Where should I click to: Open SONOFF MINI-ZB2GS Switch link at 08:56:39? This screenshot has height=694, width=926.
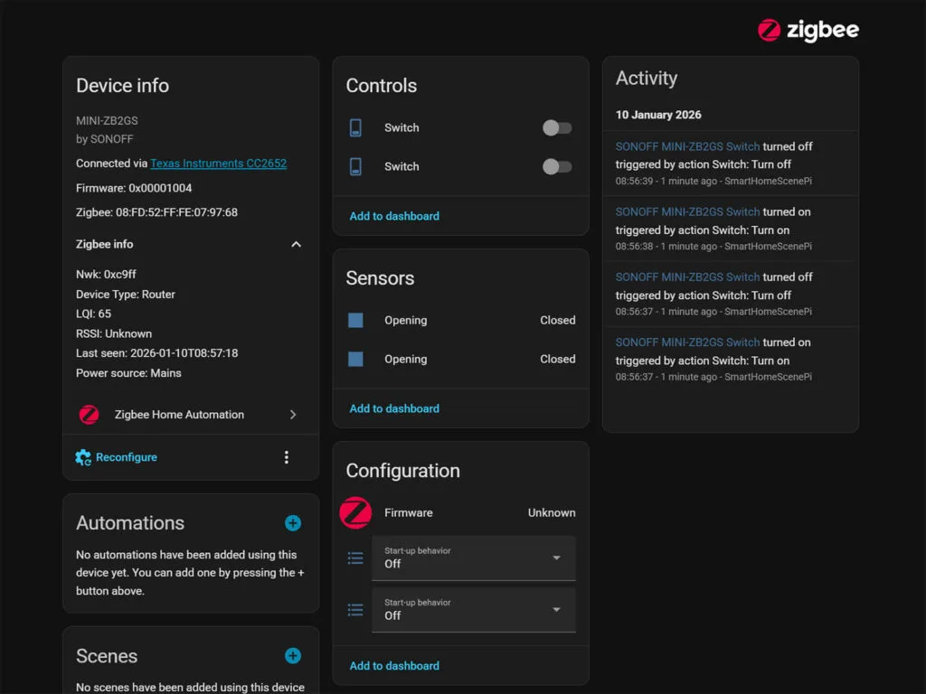pyautogui.click(x=687, y=146)
